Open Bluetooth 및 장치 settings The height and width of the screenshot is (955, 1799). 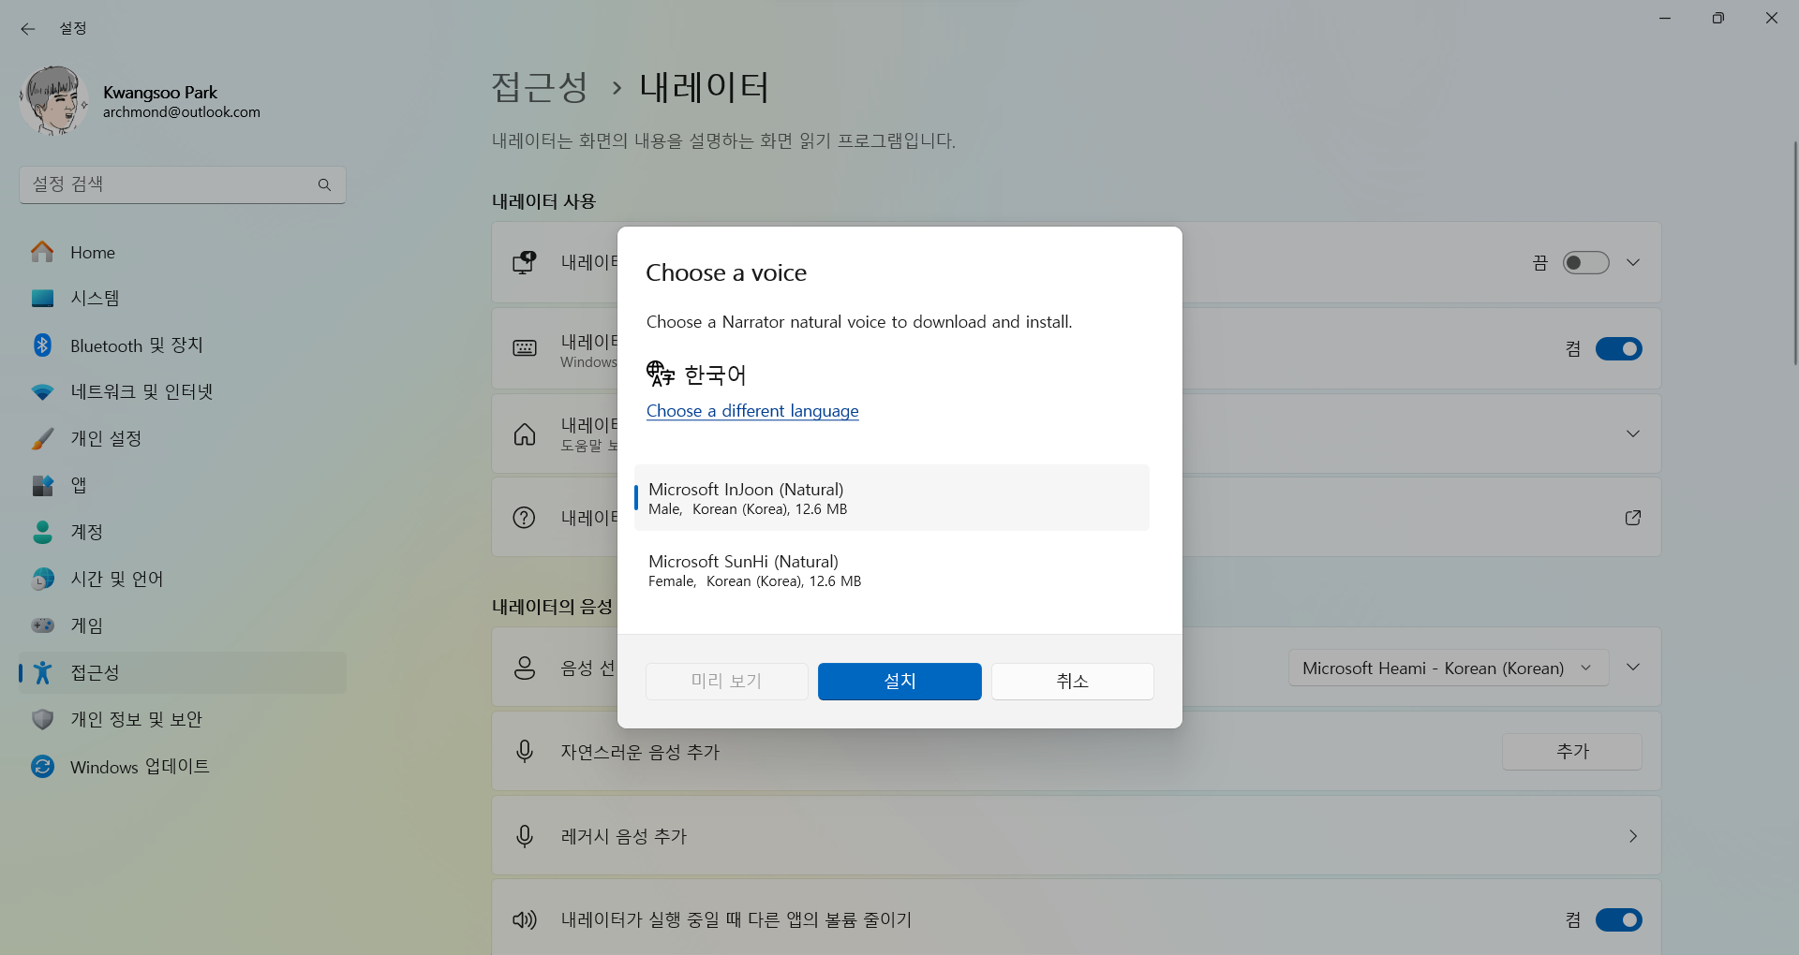pos(183,345)
